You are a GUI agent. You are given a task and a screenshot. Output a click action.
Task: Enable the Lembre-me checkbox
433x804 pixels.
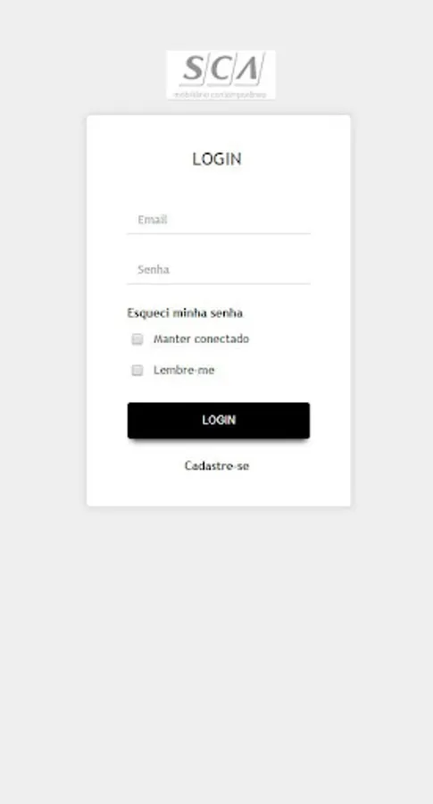click(x=137, y=370)
